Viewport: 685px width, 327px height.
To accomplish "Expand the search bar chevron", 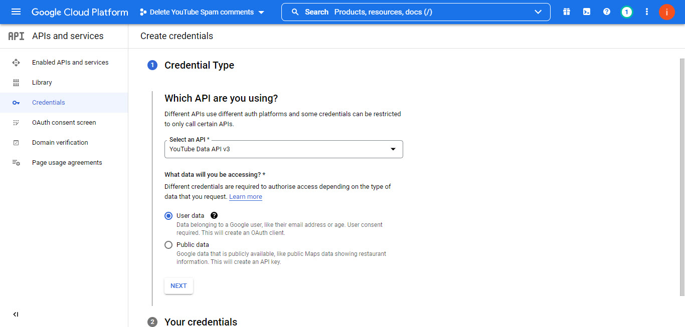I will coord(539,12).
